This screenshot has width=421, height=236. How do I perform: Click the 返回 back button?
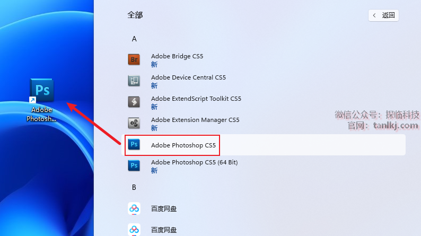[383, 15]
